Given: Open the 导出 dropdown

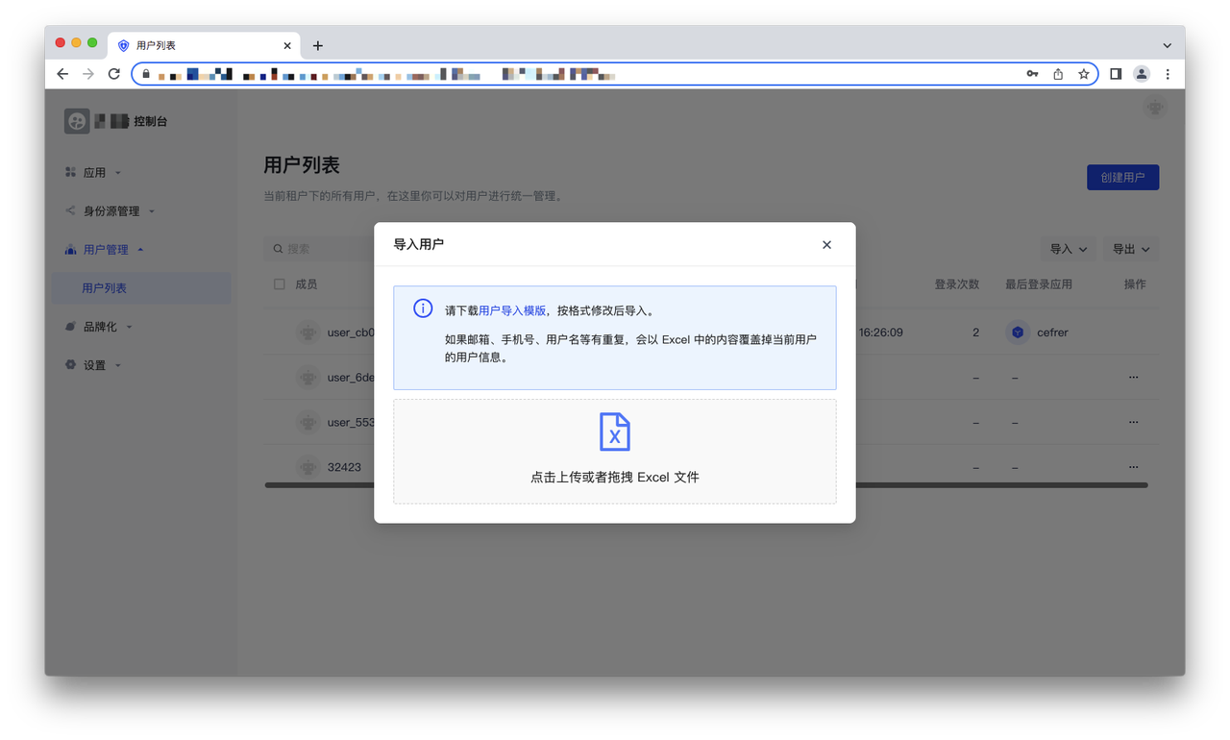Looking at the screenshot, I should [x=1130, y=249].
